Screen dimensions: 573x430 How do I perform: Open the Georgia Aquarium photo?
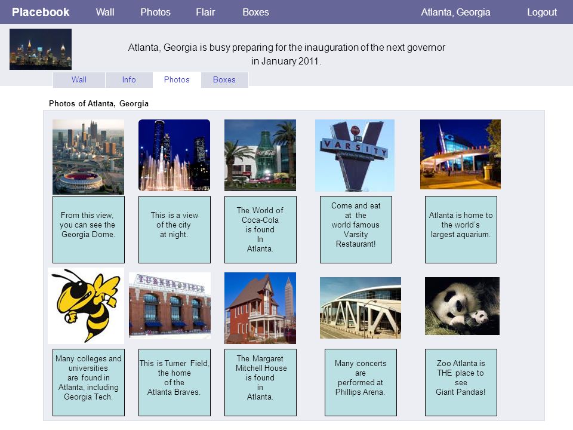[x=460, y=154]
